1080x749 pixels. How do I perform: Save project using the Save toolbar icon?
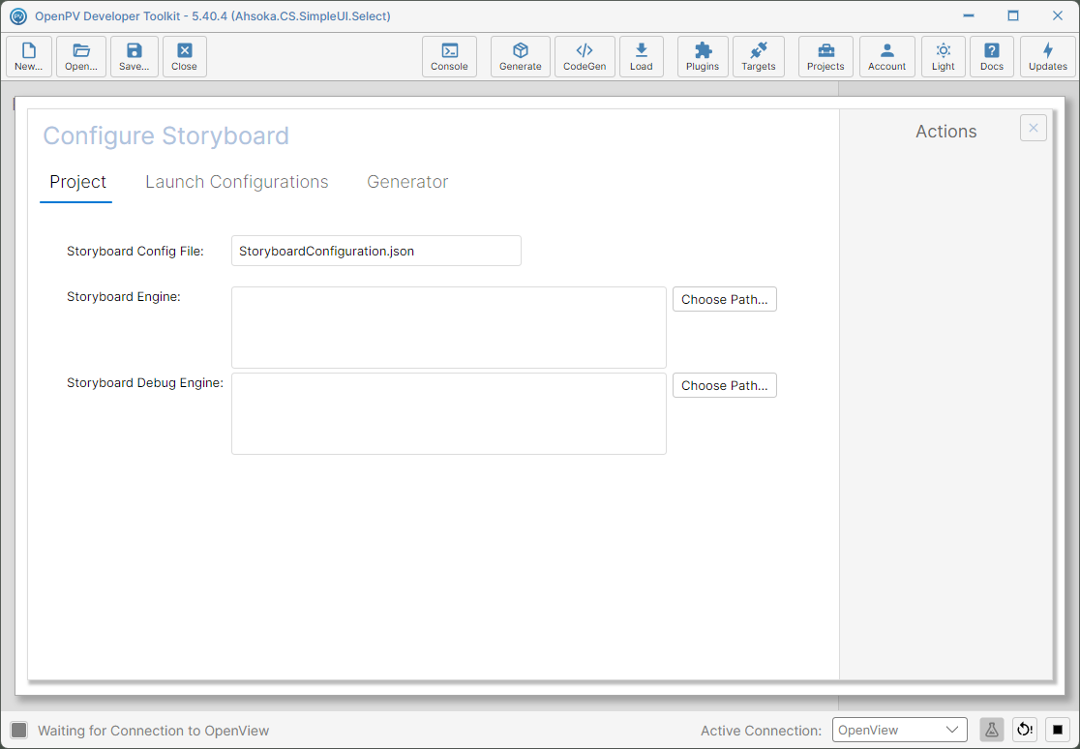point(135,56)
